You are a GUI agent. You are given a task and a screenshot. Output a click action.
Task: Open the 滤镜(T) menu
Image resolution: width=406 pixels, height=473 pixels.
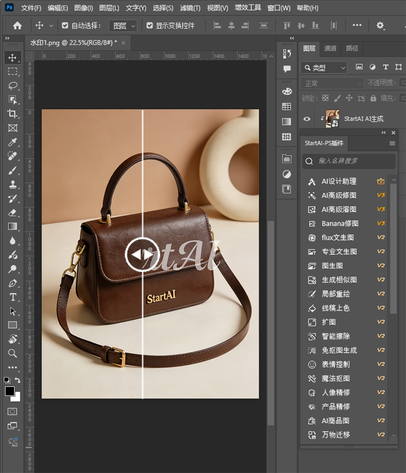tap(190, 8)
